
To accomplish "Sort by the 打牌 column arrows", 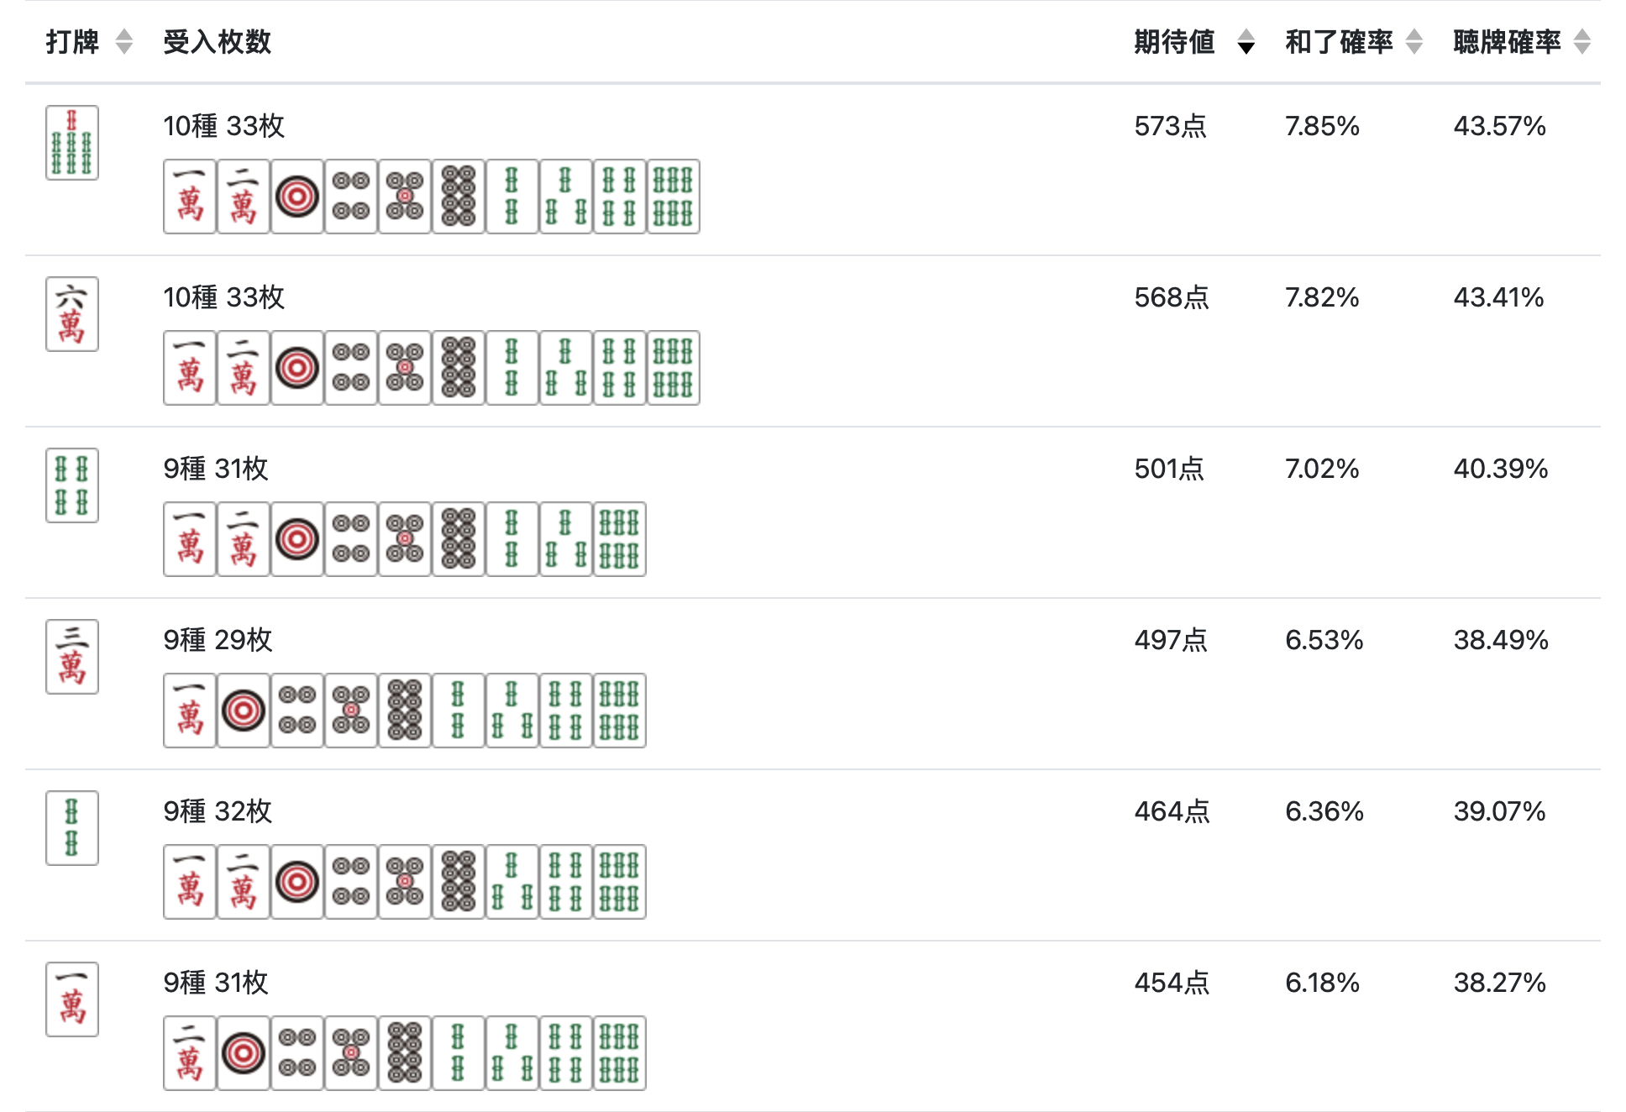I will point(124,41).
